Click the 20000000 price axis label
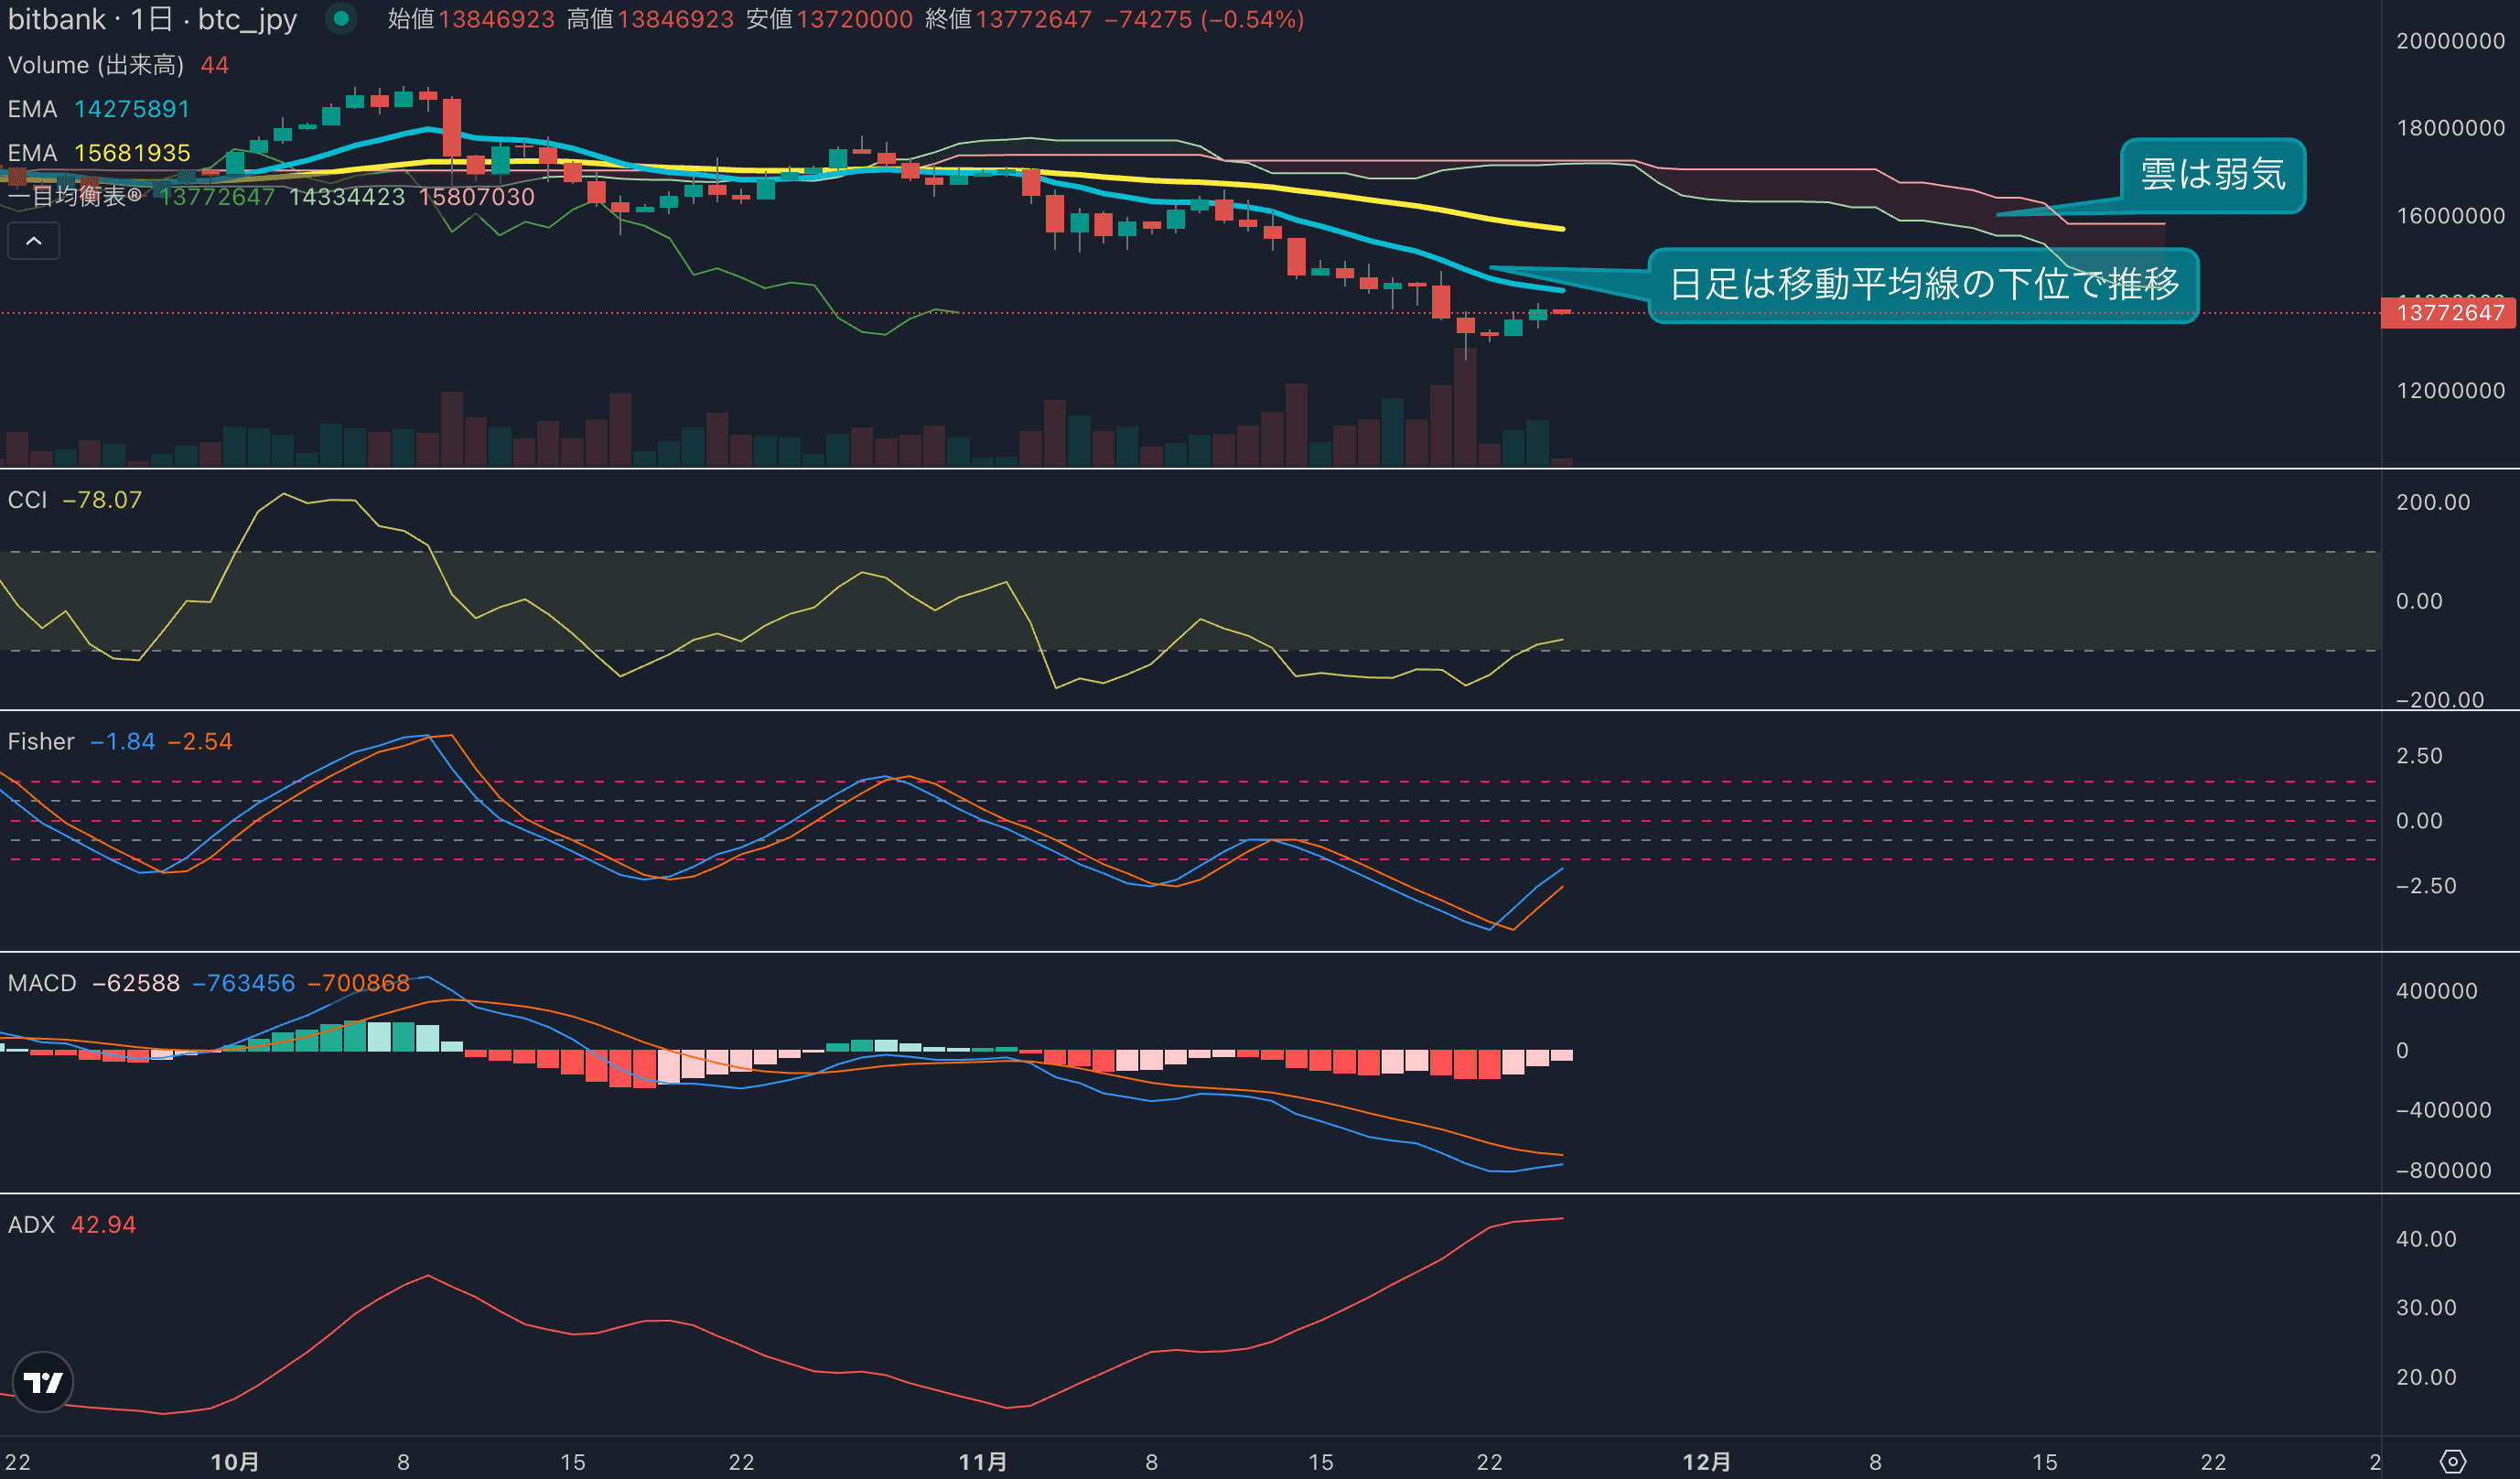This screenshot has width=2520, height=1479. click(2450, 41)
